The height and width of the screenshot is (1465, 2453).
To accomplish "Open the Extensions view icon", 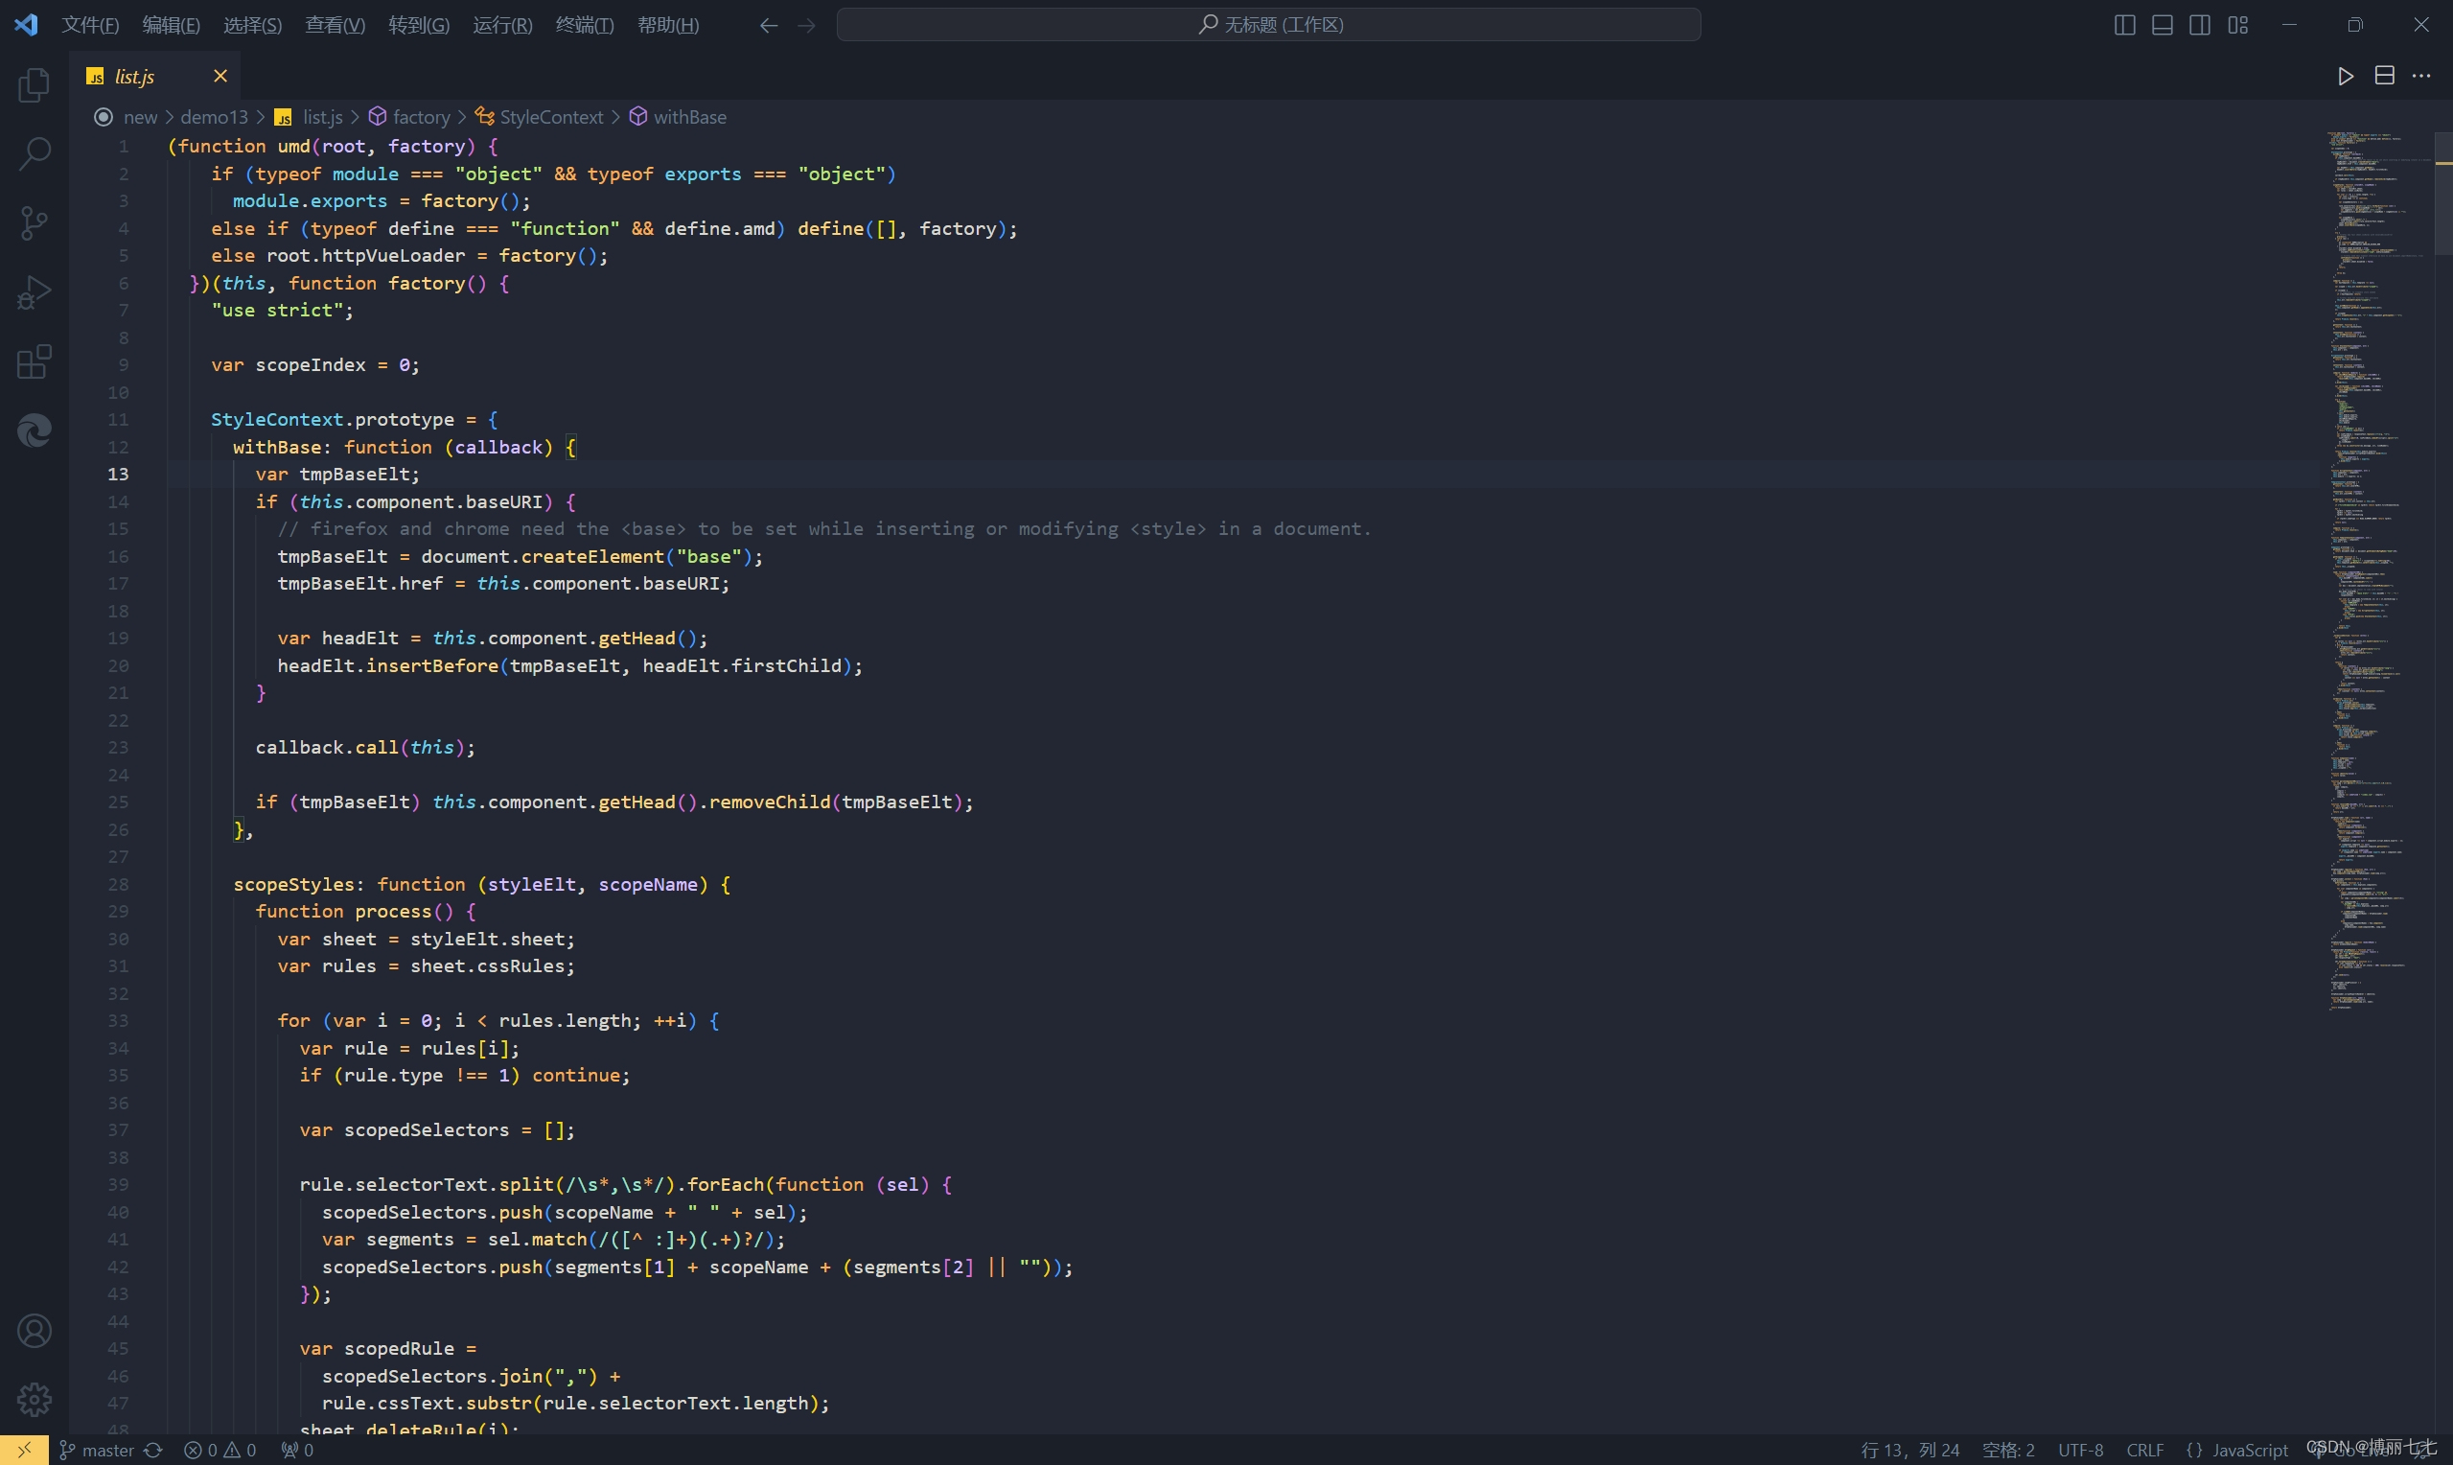I will [x=35, y=361].
